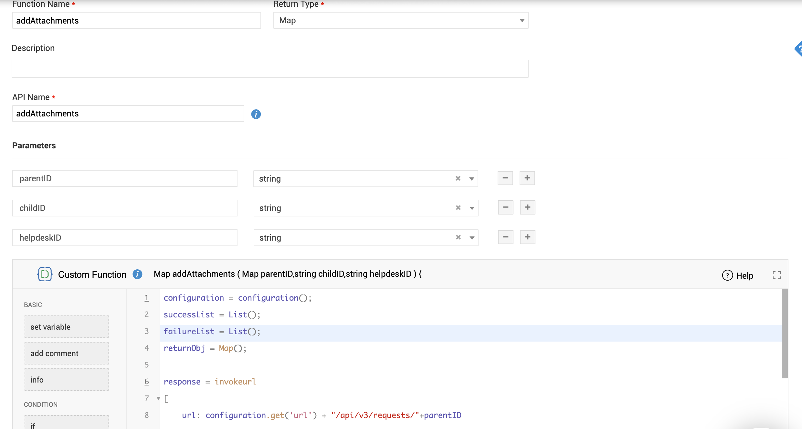
Task: Select the 'set variable' block
Action: pyautogui.click(x=67, y=327)
